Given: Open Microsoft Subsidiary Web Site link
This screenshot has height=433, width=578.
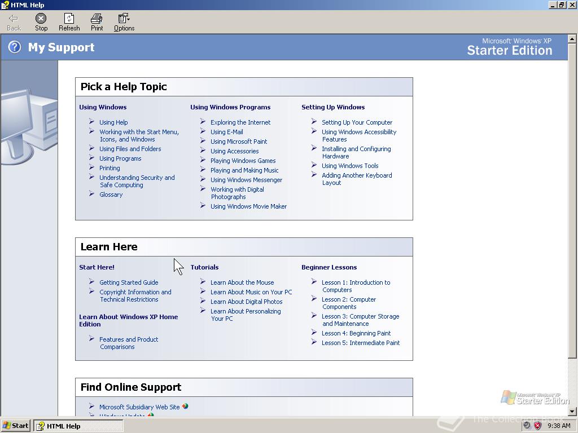Looking at the screenshot, I should tap(139, 407).
